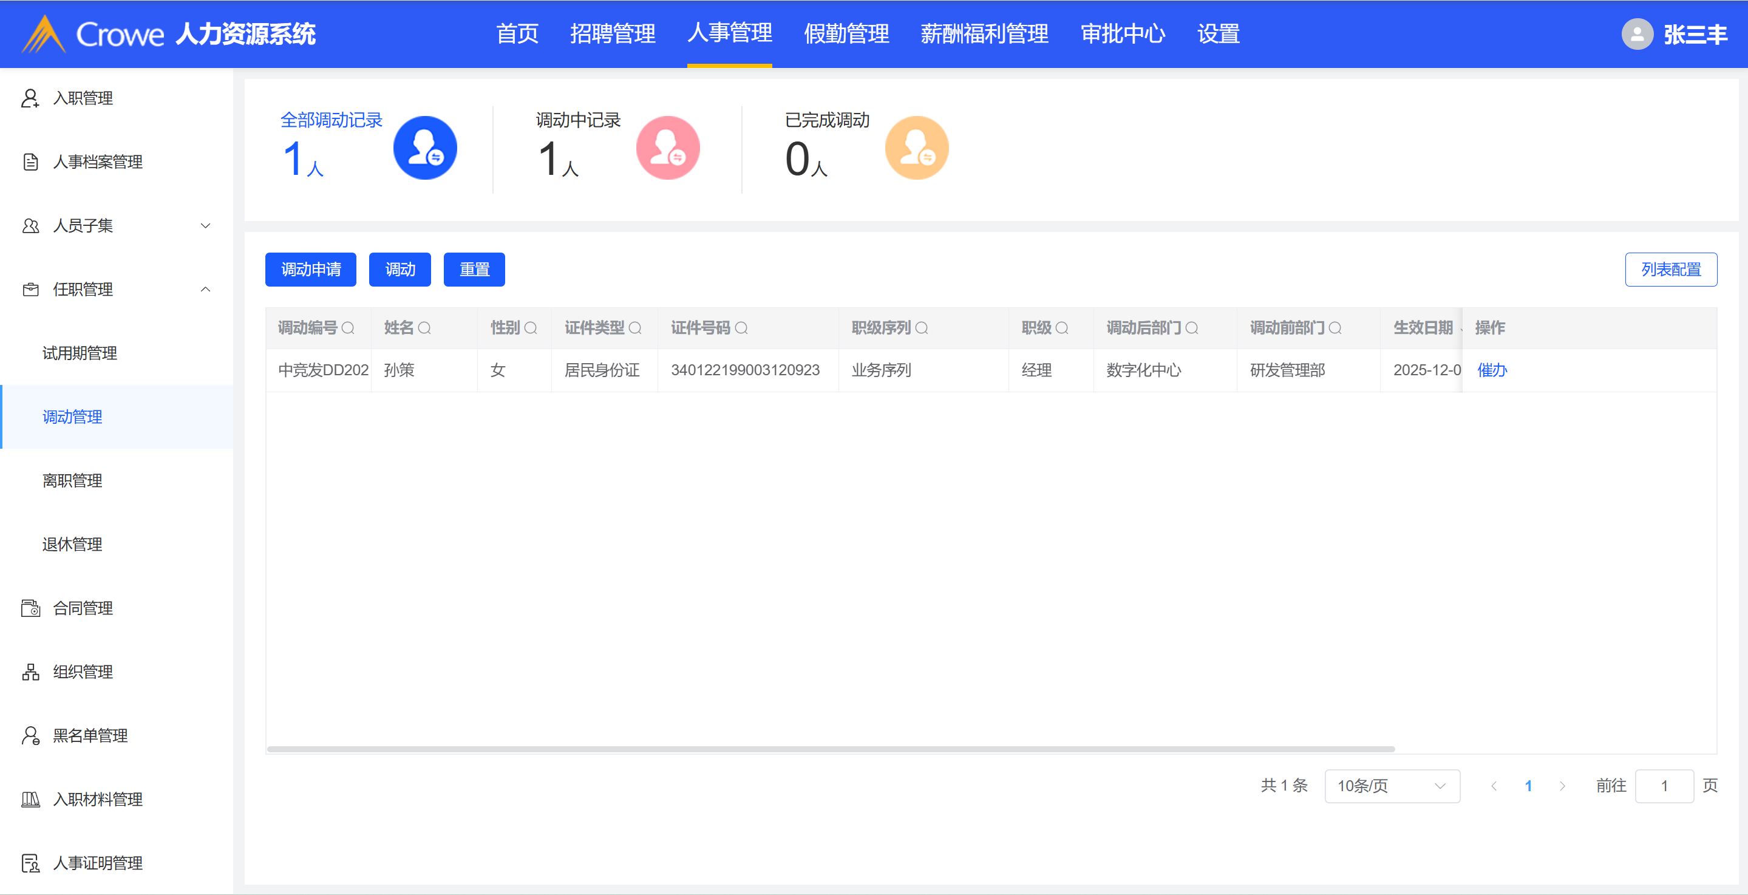Open 离职管理 in the sidebar

(72, 480)
